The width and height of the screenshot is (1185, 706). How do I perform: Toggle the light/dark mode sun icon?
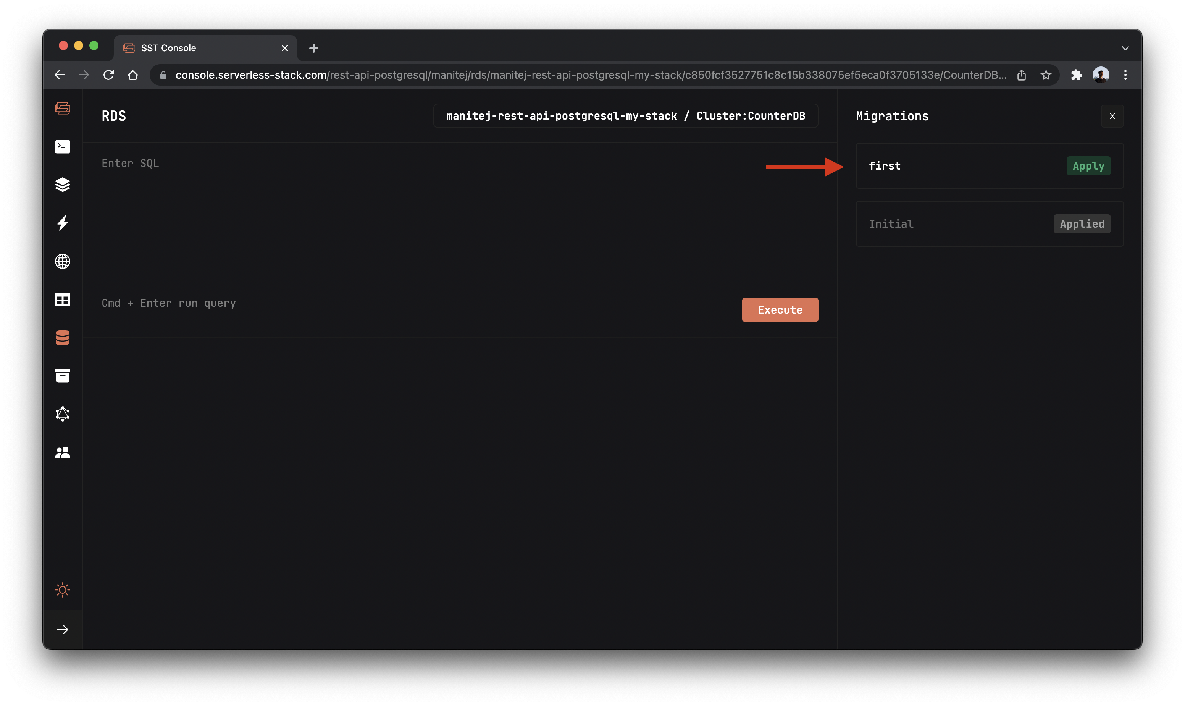pyautogui.click(x=62, y=589)
